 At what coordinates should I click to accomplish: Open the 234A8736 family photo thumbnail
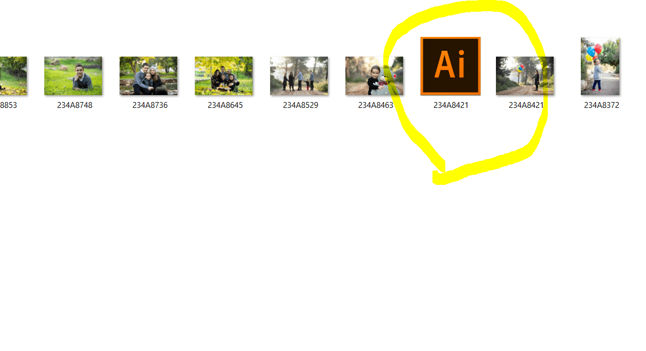[148, 76]
